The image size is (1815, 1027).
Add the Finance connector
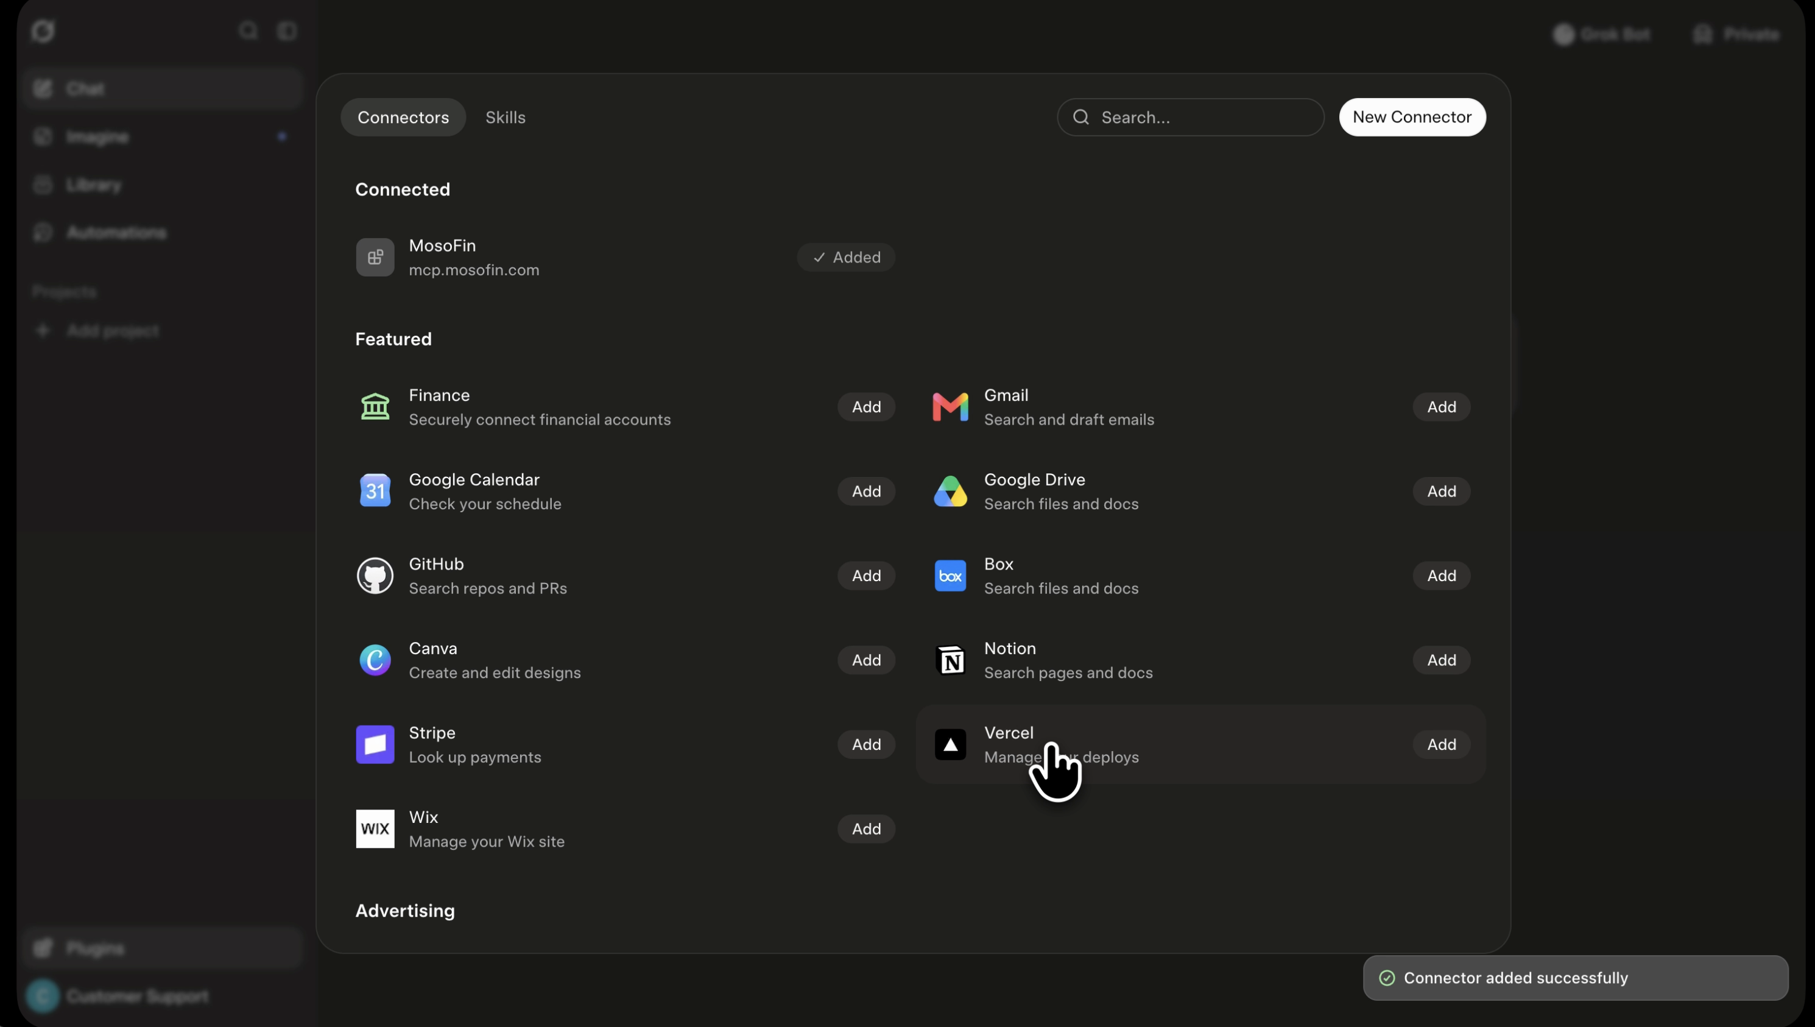click(x=866, y=407)
